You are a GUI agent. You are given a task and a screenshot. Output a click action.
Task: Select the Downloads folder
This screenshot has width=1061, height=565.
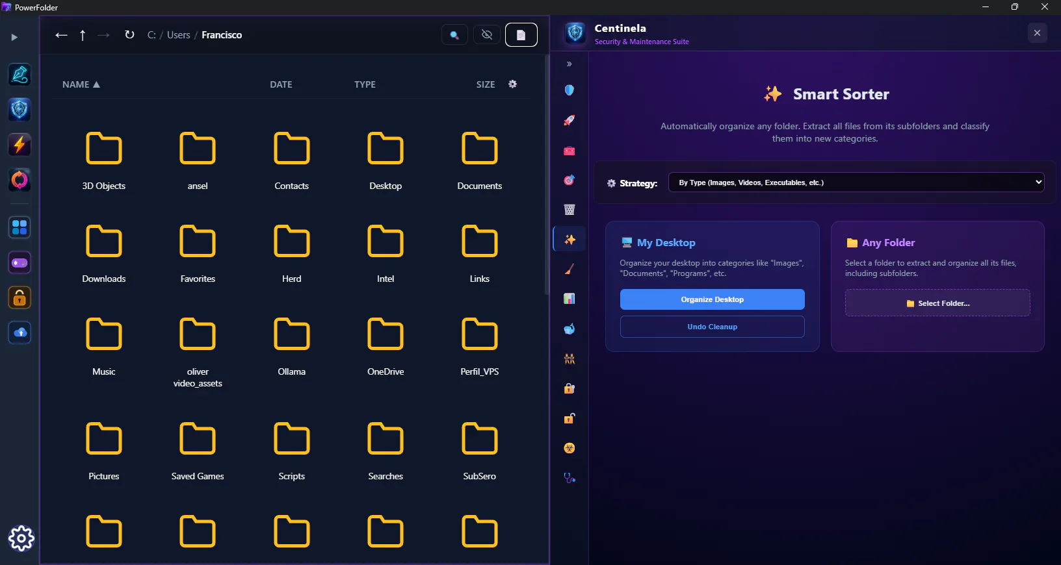[x=104, y=255]
